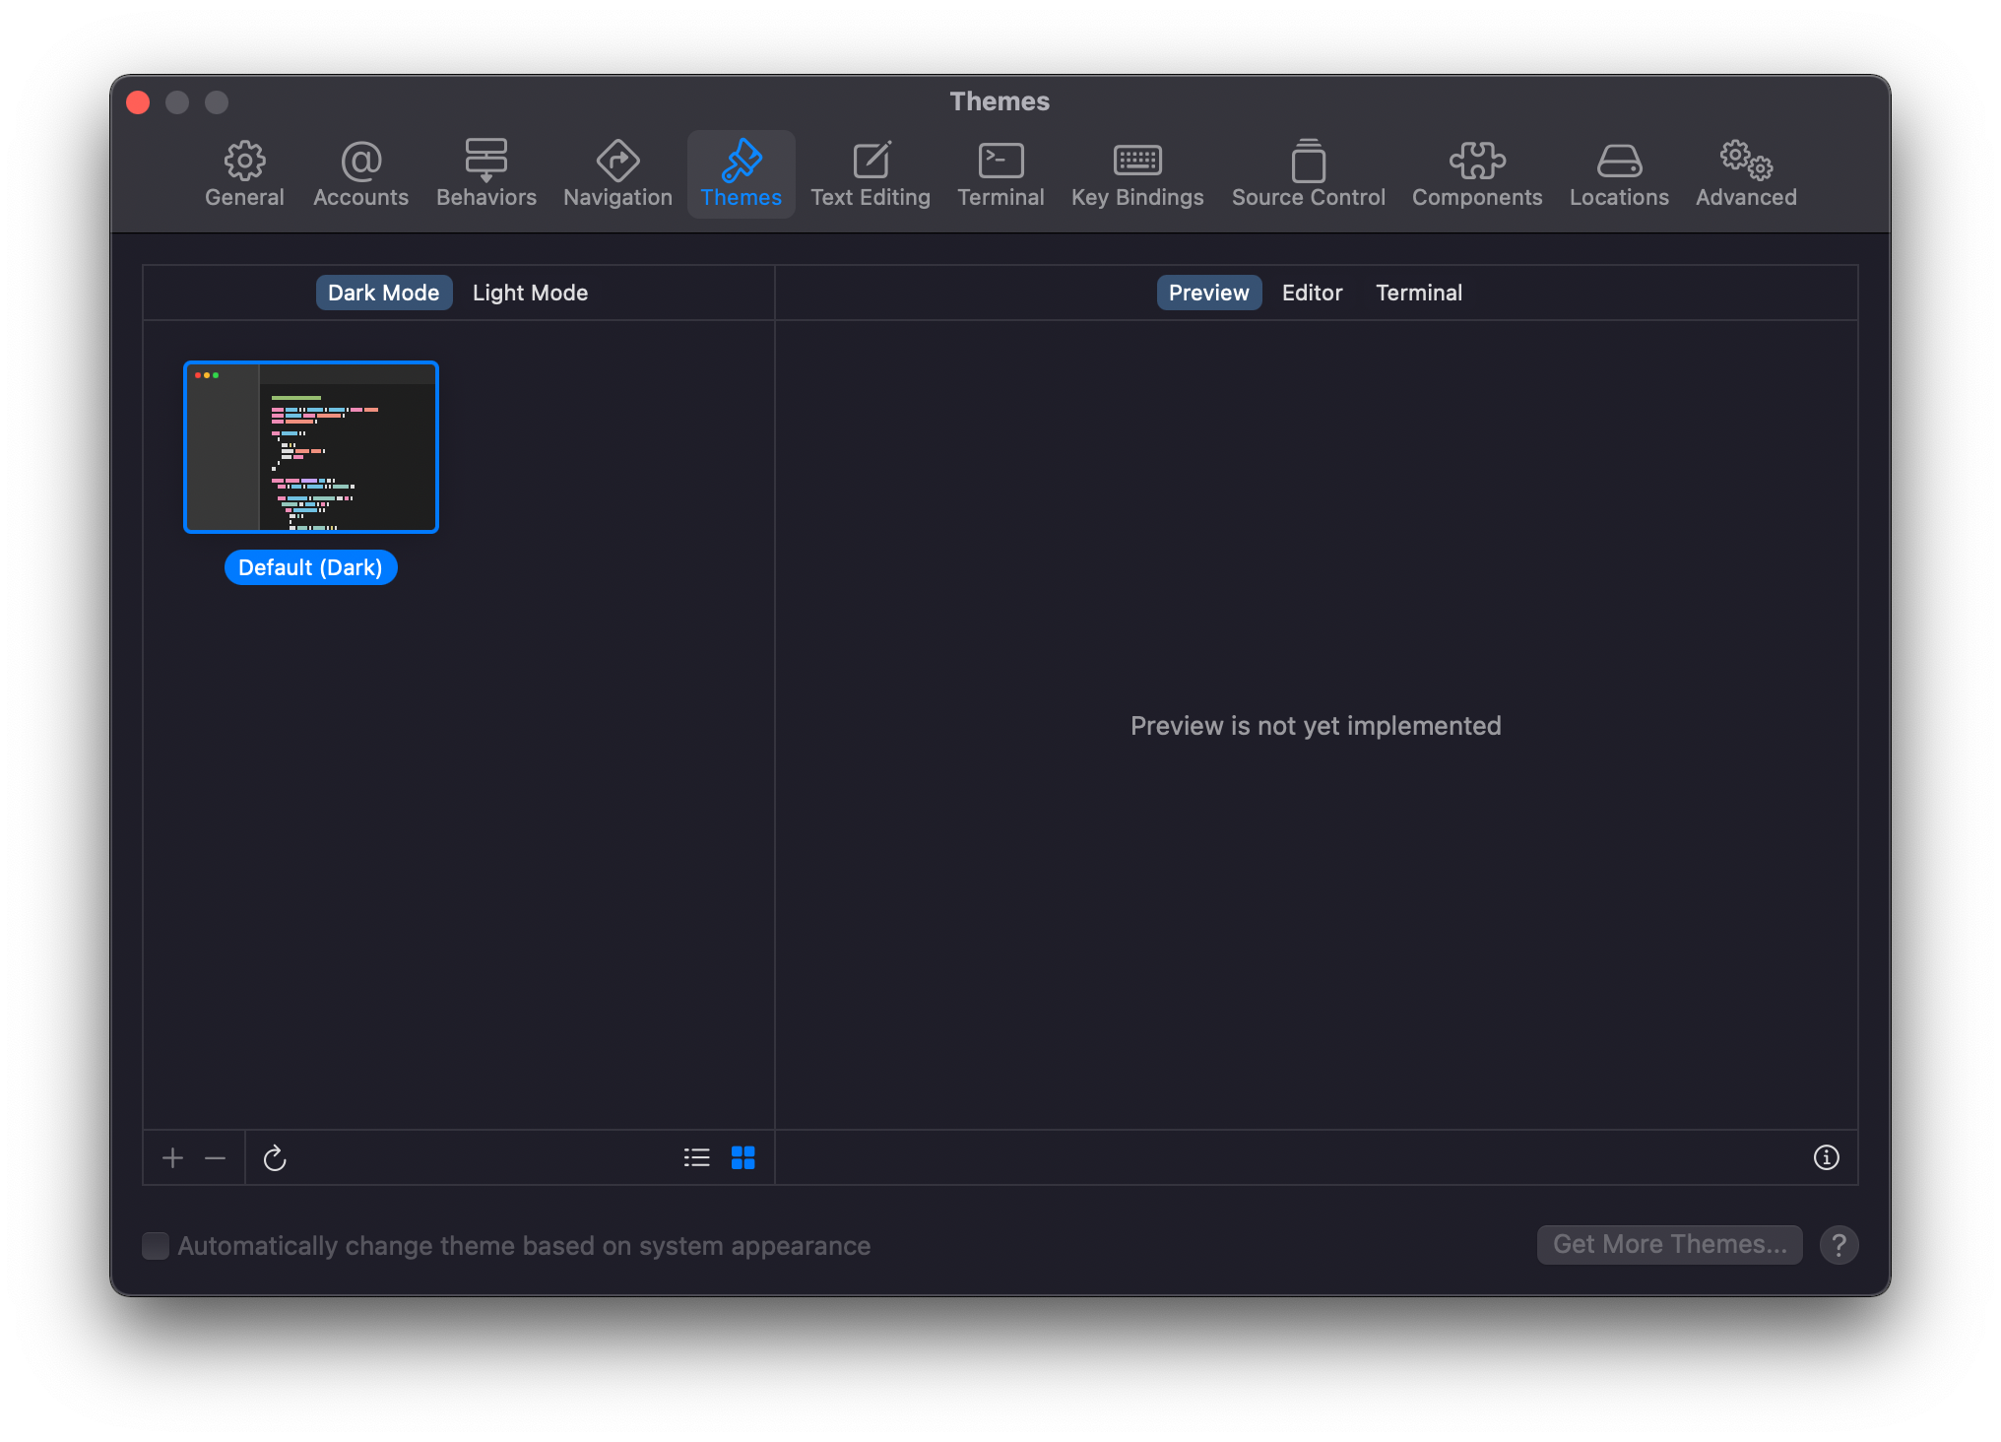Viewport: 2001px width, 1442px height.
Task: Open the Locations settings
Action: (x=1618, y=173)
